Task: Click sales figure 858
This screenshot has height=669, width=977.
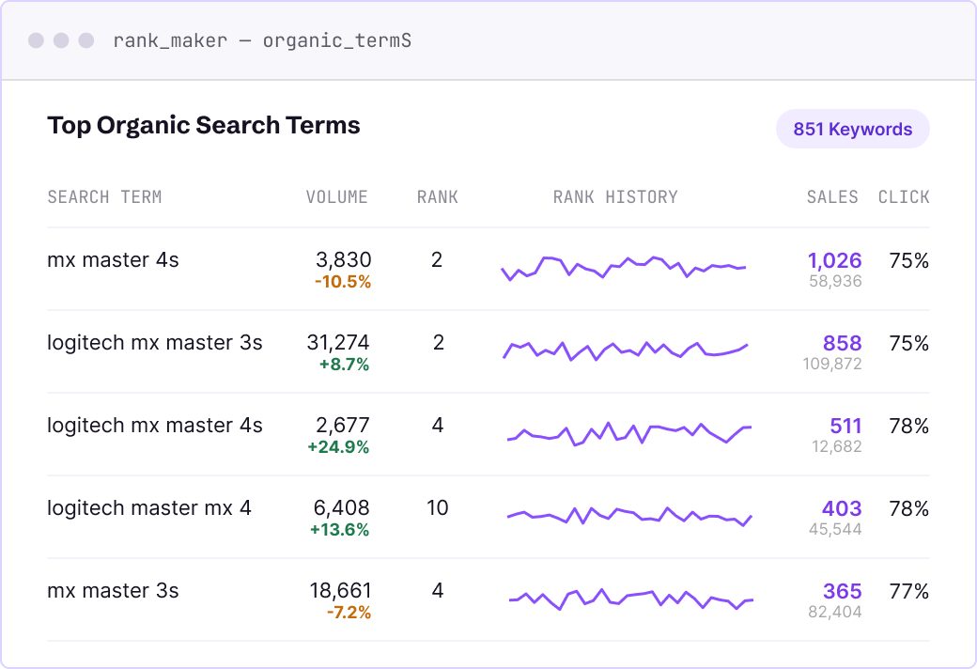Action: pyautogui.click(x=843, y=344)
